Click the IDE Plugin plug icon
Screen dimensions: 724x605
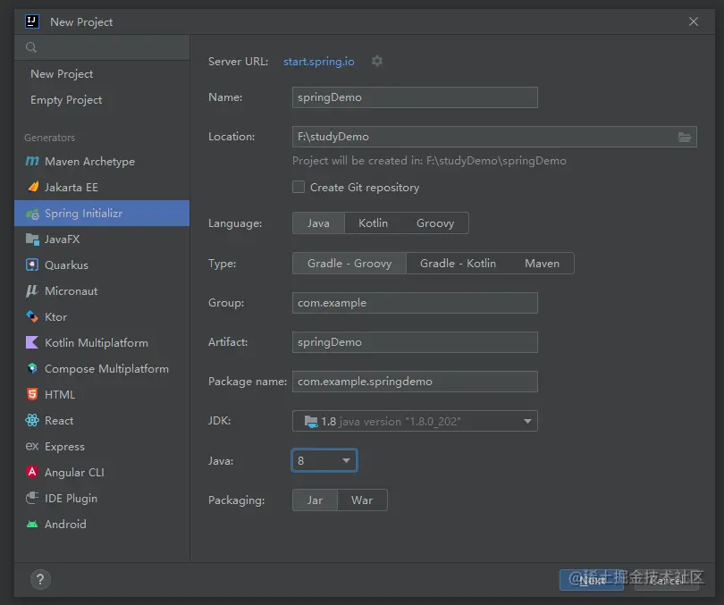pyautogui.click(x=32, y=498)
